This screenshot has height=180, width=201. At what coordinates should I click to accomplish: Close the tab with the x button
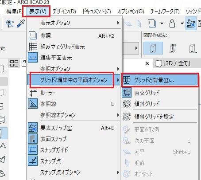[147, 63]
